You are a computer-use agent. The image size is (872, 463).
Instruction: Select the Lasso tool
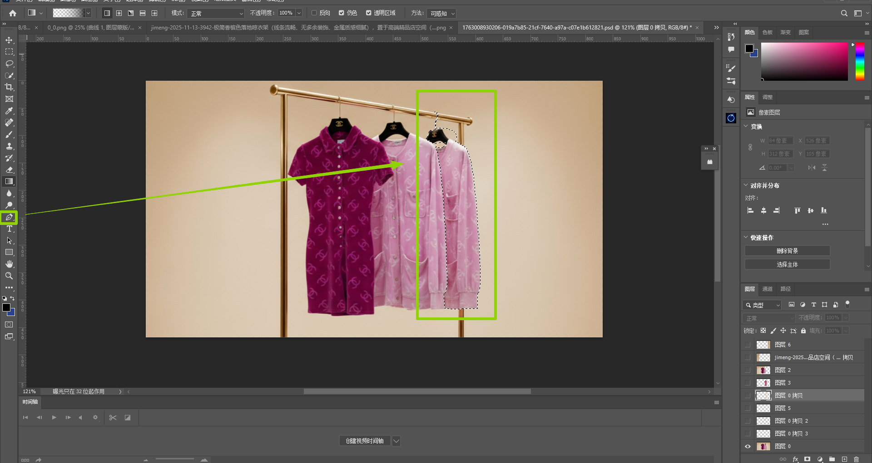click(x=9, y=63)
